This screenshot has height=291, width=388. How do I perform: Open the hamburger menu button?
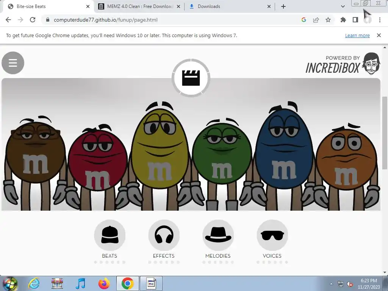(13, 63)
